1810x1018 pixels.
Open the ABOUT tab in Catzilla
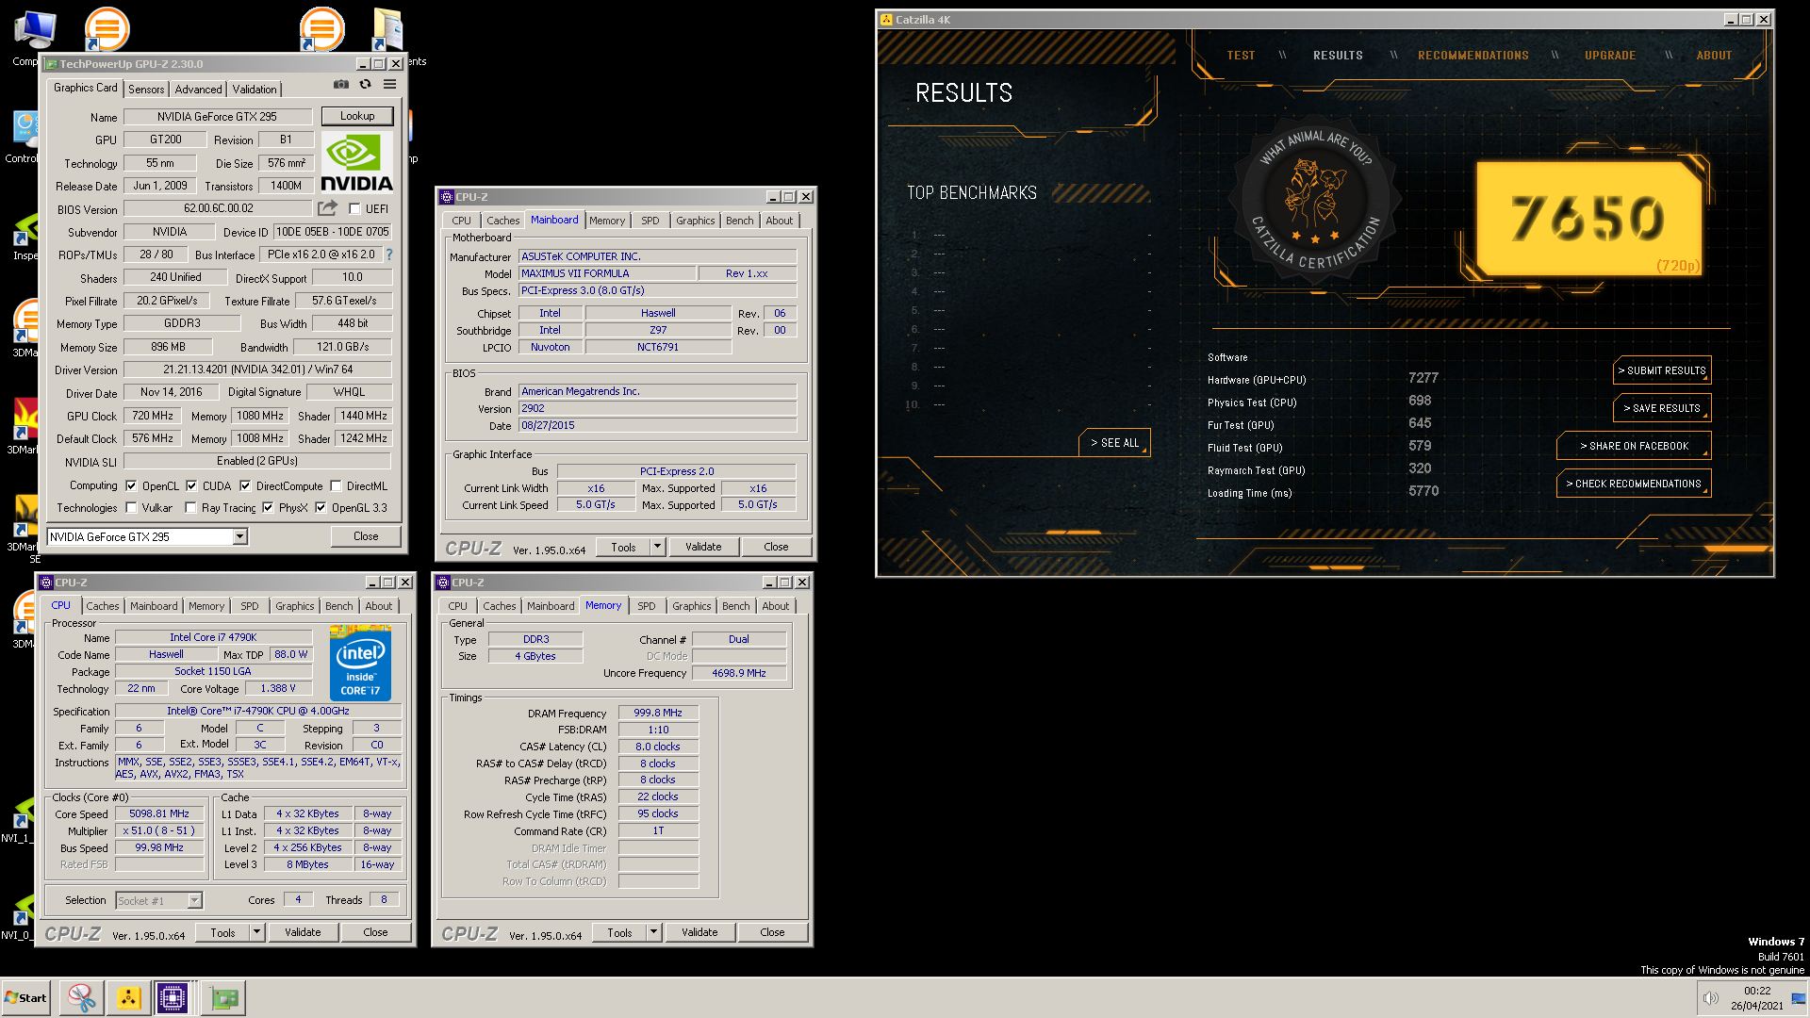point(1714,56)
